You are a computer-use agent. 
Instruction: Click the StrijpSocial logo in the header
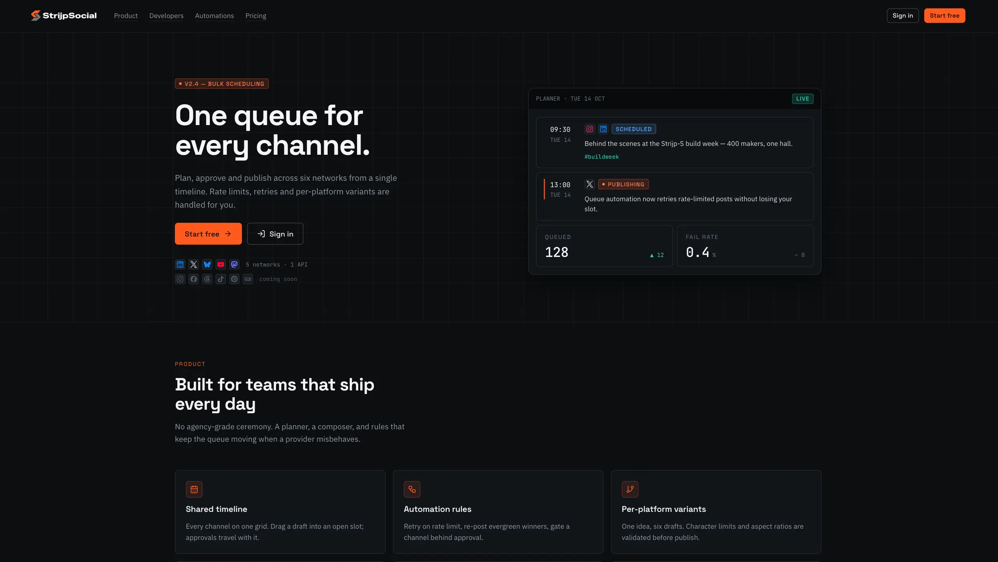click(x=64, y=16)
